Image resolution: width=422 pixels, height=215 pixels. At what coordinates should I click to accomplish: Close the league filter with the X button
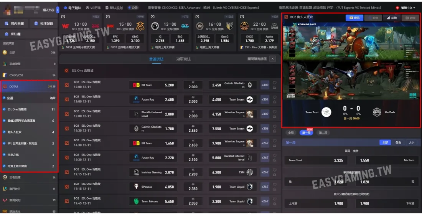272,59
